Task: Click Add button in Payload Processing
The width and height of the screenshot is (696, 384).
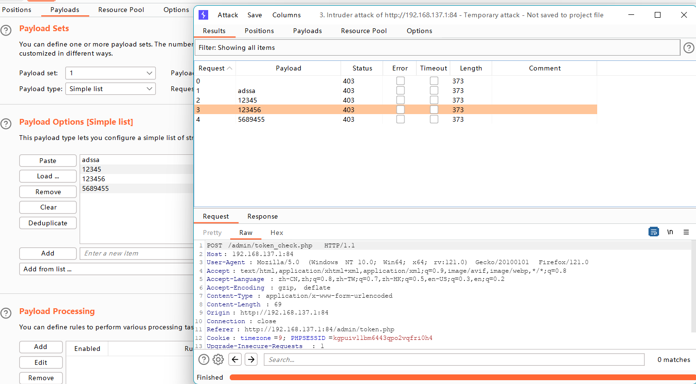Action: coord(41,347)
